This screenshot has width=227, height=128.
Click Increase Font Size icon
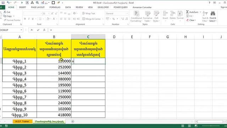(x=52, y=14)
